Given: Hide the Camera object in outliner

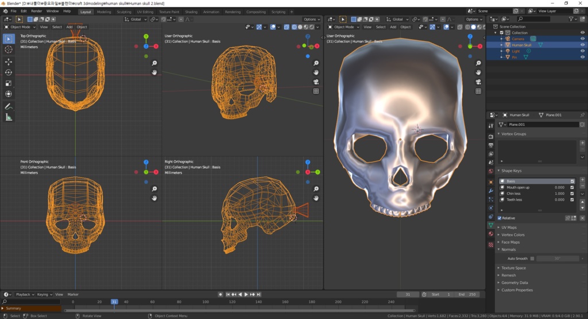Looking at the screenshot, I should click(582, 39).
